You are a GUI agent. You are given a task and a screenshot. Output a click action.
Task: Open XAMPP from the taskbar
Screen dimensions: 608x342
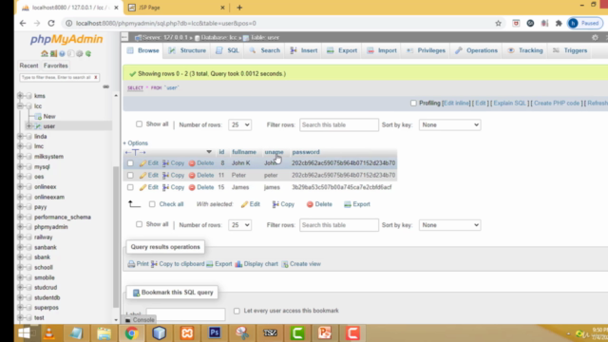pos(187,333)
